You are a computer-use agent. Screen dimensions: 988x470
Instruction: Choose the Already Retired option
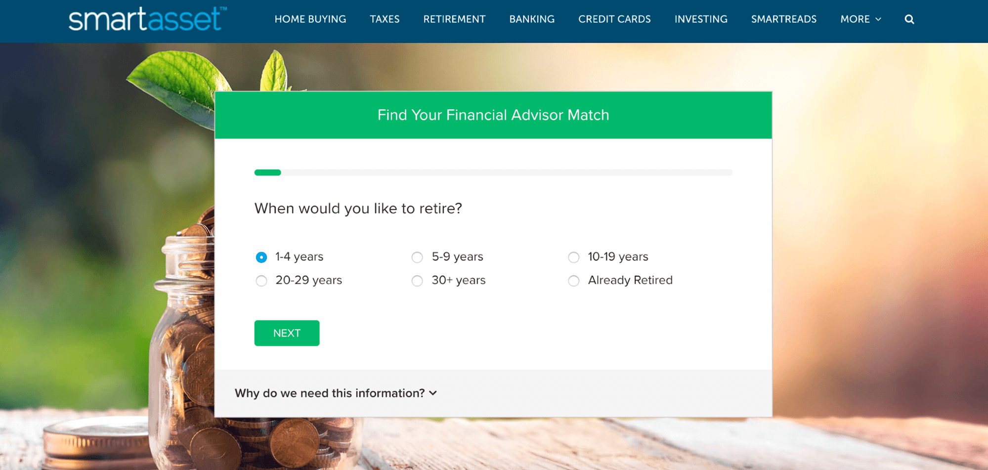point(573,281)
